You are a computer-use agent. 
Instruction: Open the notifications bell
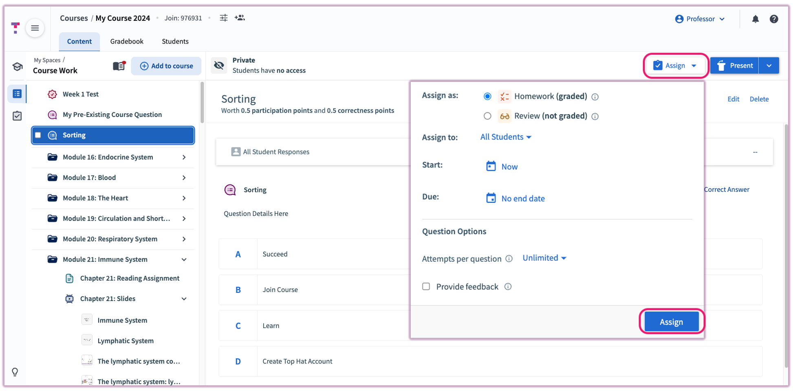pos(755,19)
